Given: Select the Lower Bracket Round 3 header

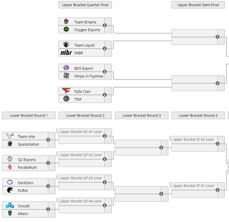Looking at the screenshot, I should (x=142, y=115).
